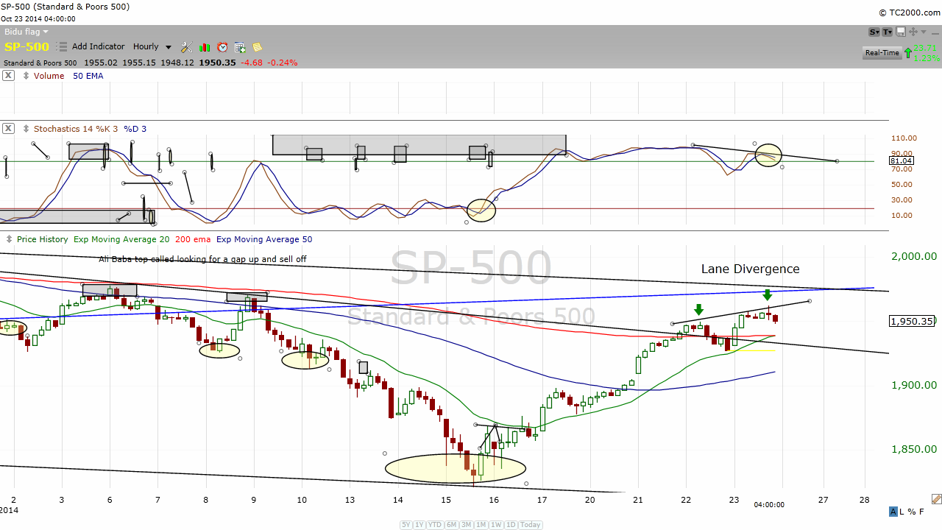Viewport: 942px width, 530px height.
Task: Click the Real-Time button
Action: [882, 53]
